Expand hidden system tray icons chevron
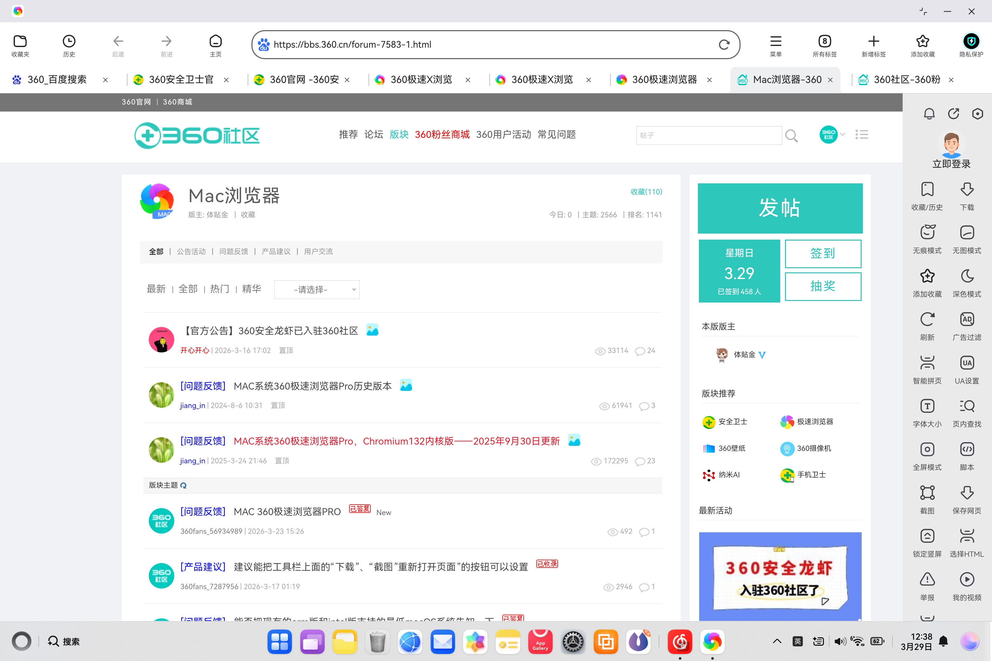992x661 pixels. coord(777,641)
